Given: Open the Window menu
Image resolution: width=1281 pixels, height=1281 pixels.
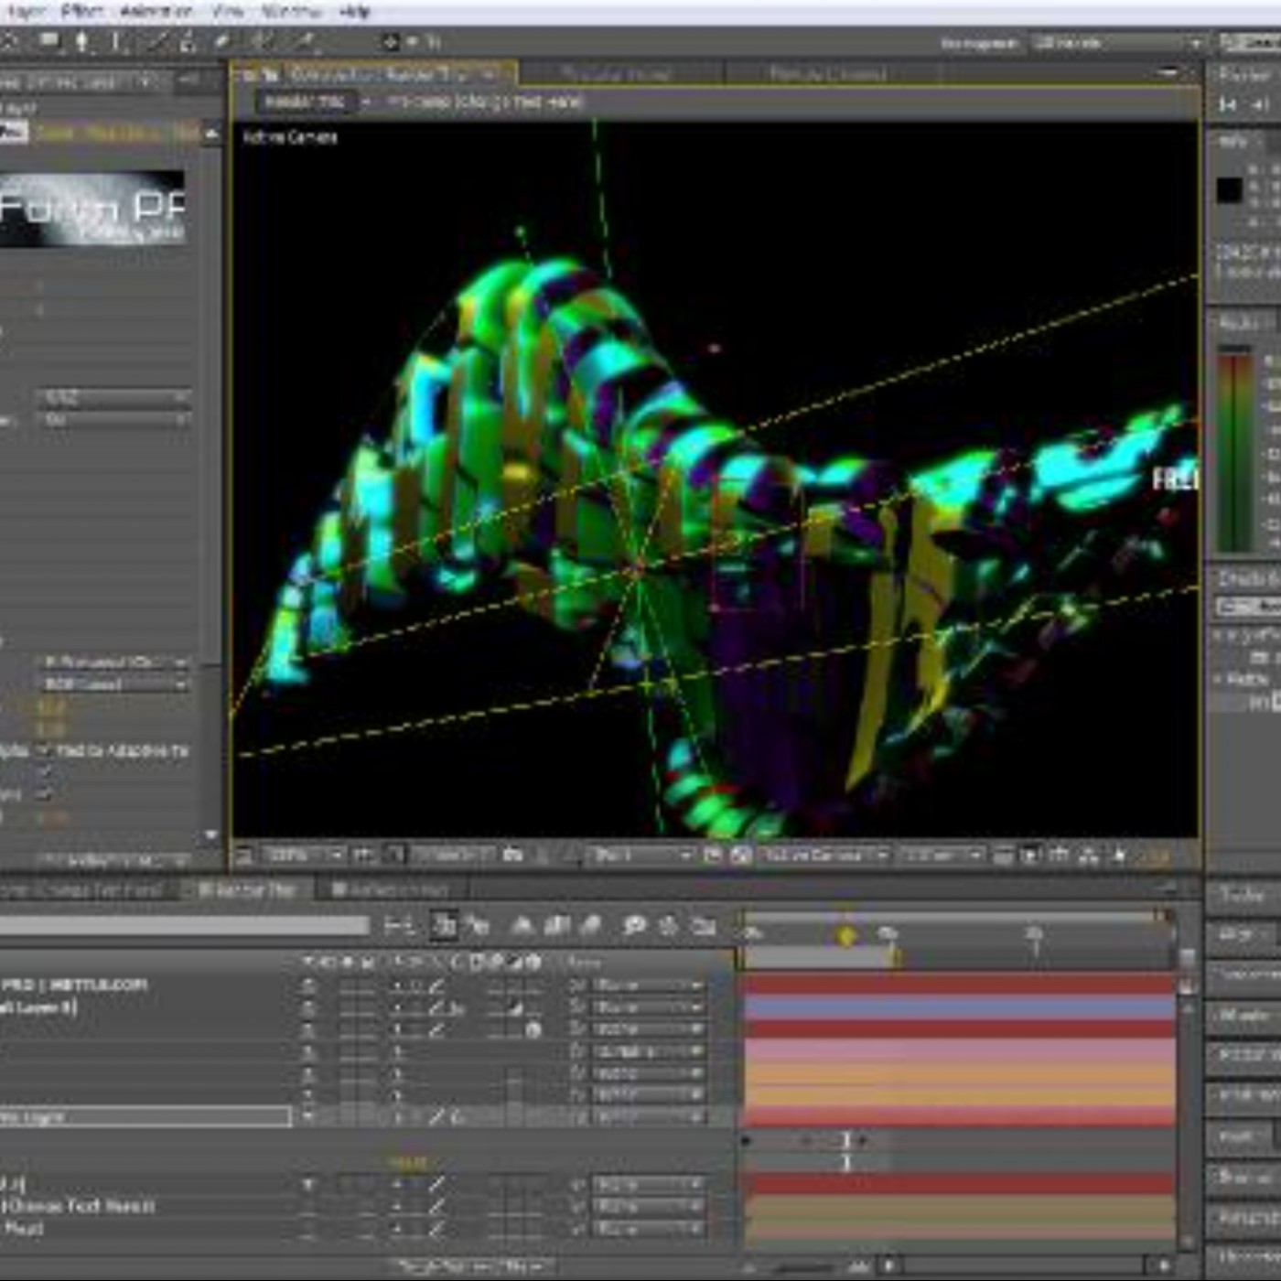Looking at the screenshot, I should tap(291, 11).
